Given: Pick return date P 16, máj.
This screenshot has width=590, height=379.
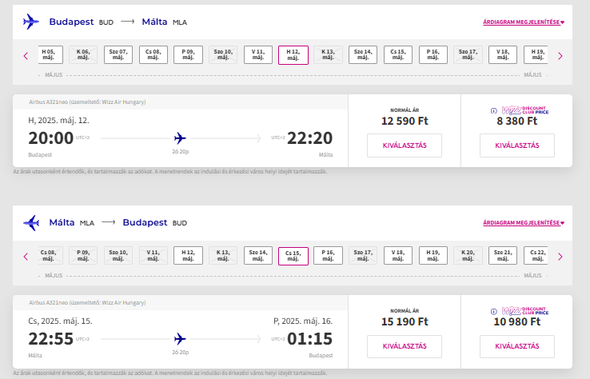Looking at the screenshot, I should (x=328, y=256).
